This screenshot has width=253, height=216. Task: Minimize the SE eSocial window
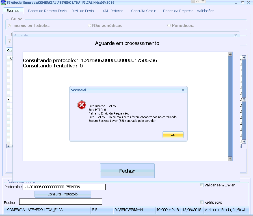pyautogui.click(x=236, y=3)
